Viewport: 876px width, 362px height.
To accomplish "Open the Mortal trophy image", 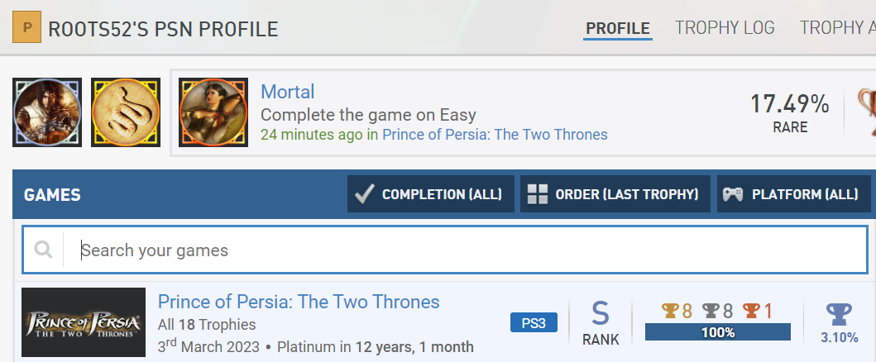I will 213,112.
